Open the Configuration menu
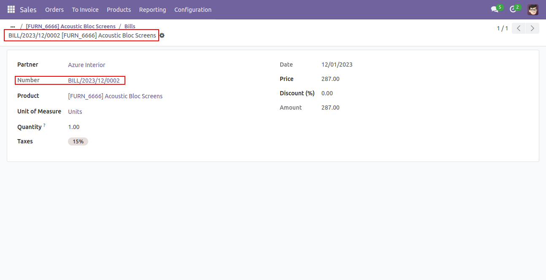The height and width of the screenshot is (280, 546). (x=193, y=9)
